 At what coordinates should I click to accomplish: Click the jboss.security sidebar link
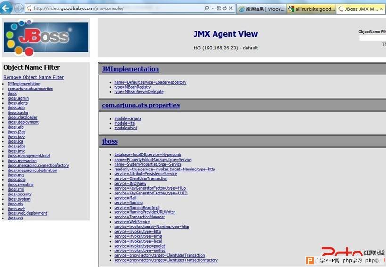pyautogui.click(x=19, y=194)
